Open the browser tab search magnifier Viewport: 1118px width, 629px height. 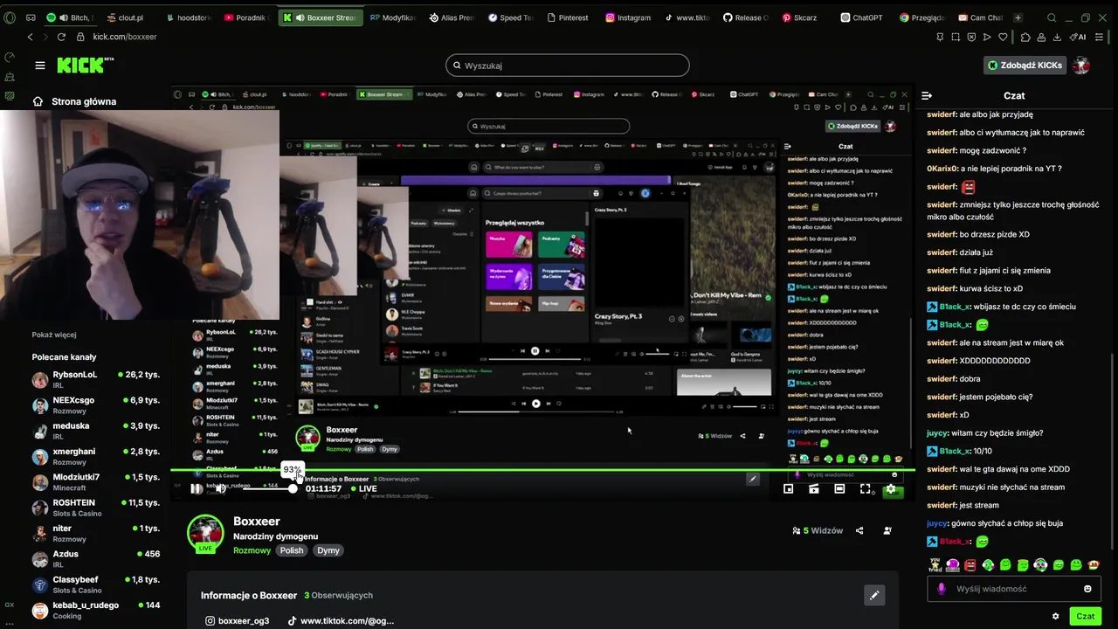tap(1052, 17)
